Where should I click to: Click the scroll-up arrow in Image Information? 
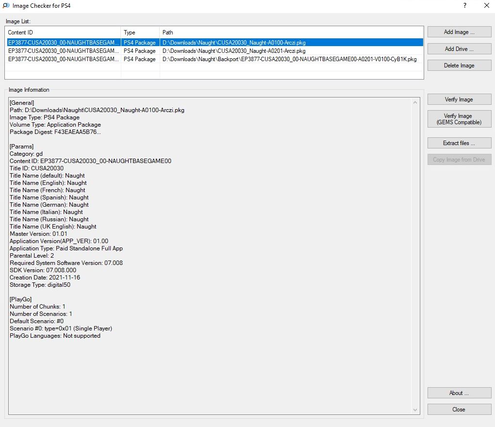pyautogui.click(x=415, y=102)
